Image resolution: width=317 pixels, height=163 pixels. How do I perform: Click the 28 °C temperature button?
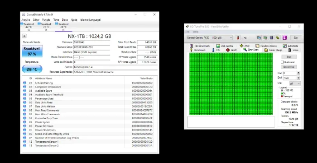click(x=32, y=69)
